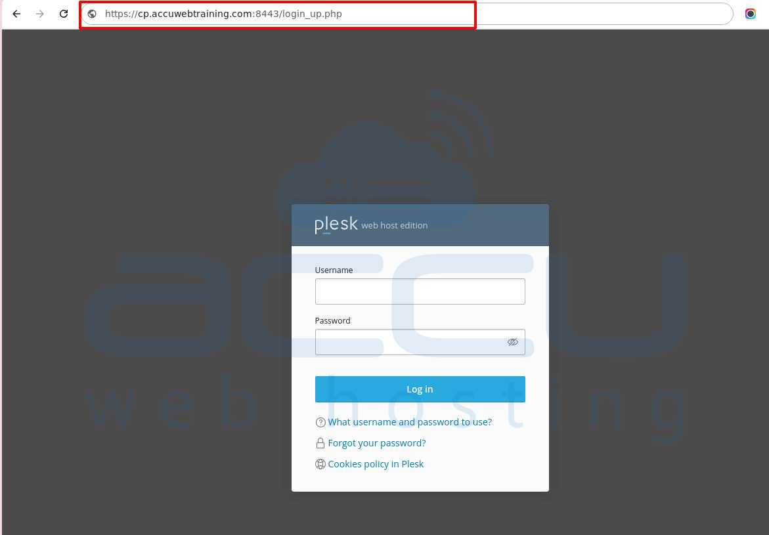
Task: Reload the page with the refresh icon
Action: tap(64, 14)
